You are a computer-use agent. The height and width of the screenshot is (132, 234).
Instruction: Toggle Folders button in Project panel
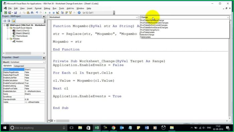click(x=14, y=21)
